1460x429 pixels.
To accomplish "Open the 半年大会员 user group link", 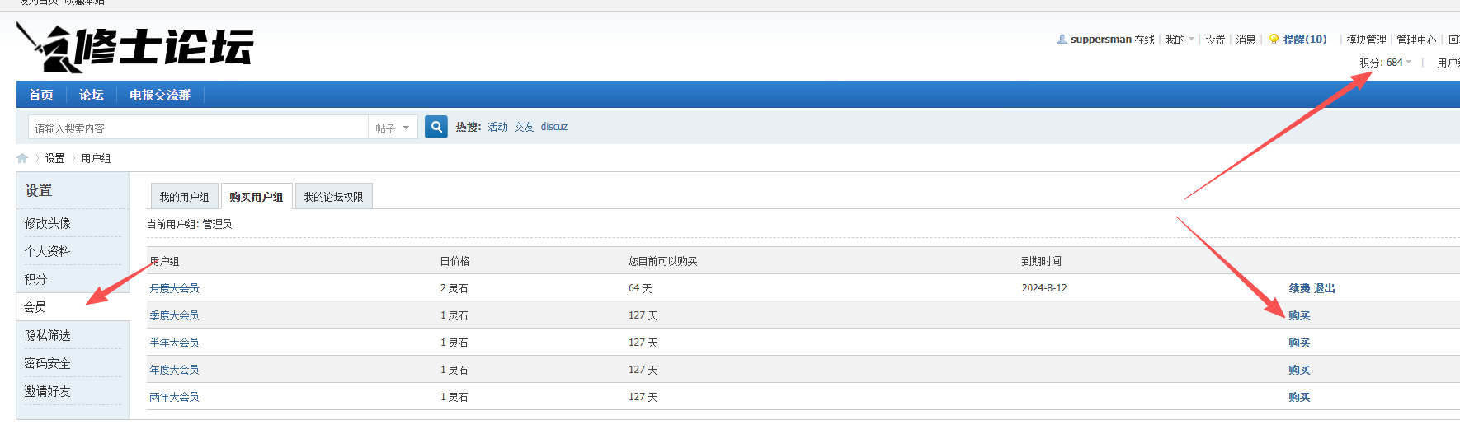I will [174, 343].
